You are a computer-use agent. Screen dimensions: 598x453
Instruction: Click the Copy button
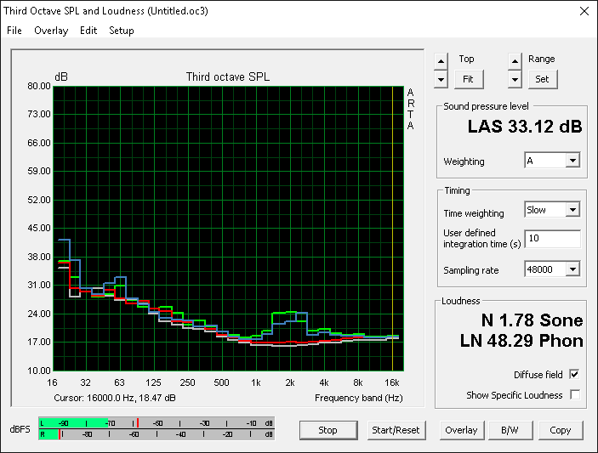pos(561,430)
